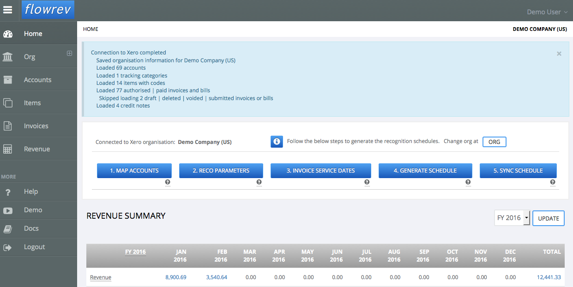
Task: Click the Org bank building icon
Action: 8,57
